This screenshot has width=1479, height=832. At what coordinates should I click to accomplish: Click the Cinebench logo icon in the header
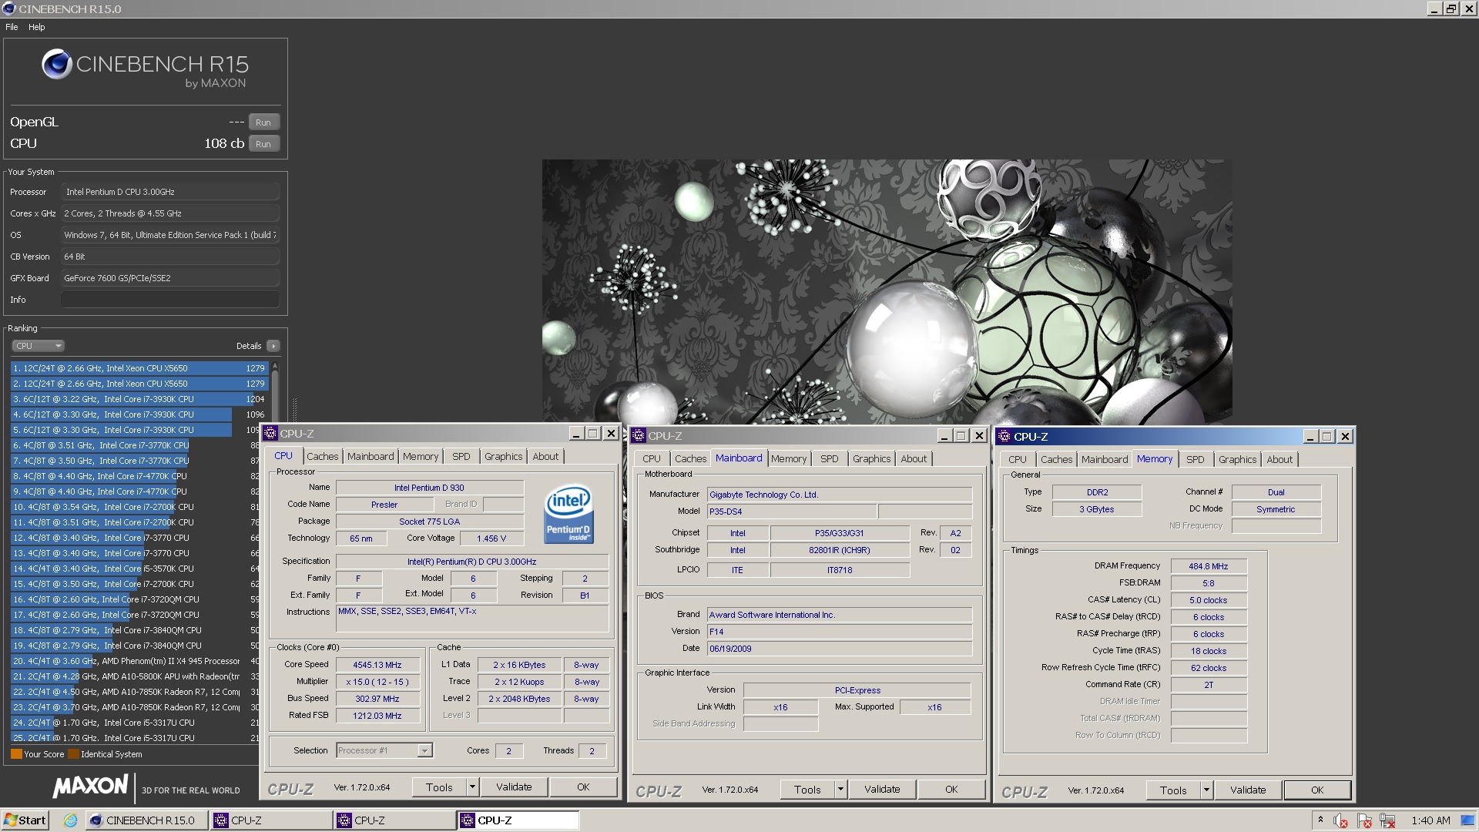coord(57,65)
